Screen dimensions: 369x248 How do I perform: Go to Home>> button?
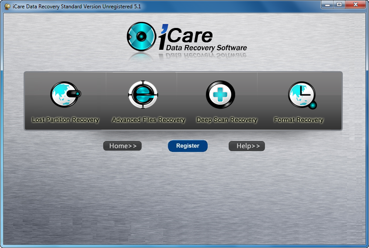tap(122, 146)
